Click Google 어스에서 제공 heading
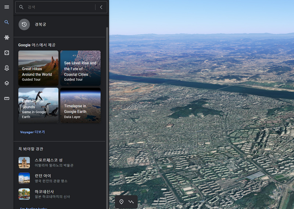The image size is (294, 209). tap(37, 45)
